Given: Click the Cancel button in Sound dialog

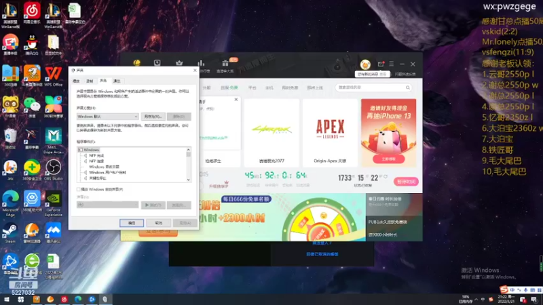Looking at the screenshot, I should point(158,223).
